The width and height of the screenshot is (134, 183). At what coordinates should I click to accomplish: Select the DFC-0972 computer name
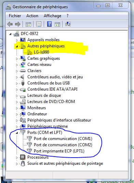[29, 34]
